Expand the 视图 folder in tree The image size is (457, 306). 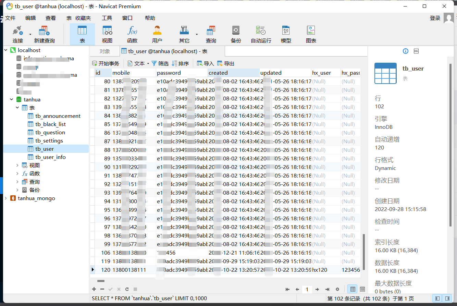pyautogui.click(x=17, y=165)
